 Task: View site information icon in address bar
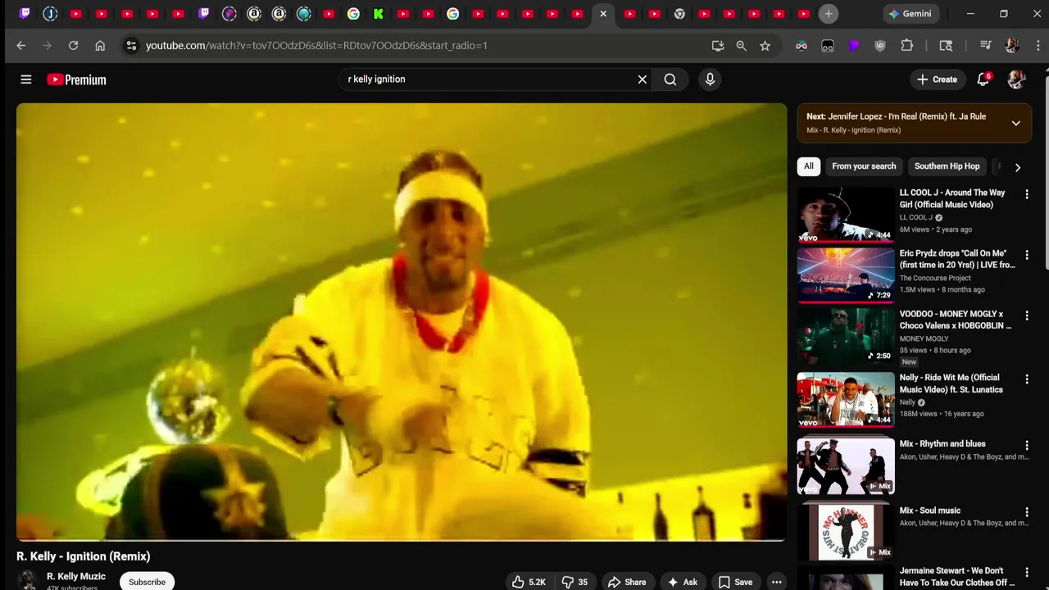pyautogui.click(x=131, y=46)
